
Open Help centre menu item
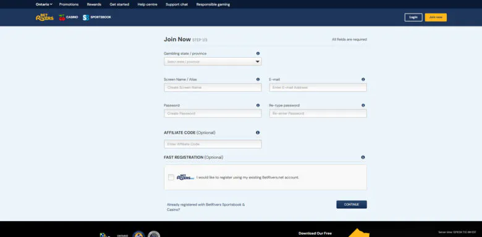[x=148, y=4]
